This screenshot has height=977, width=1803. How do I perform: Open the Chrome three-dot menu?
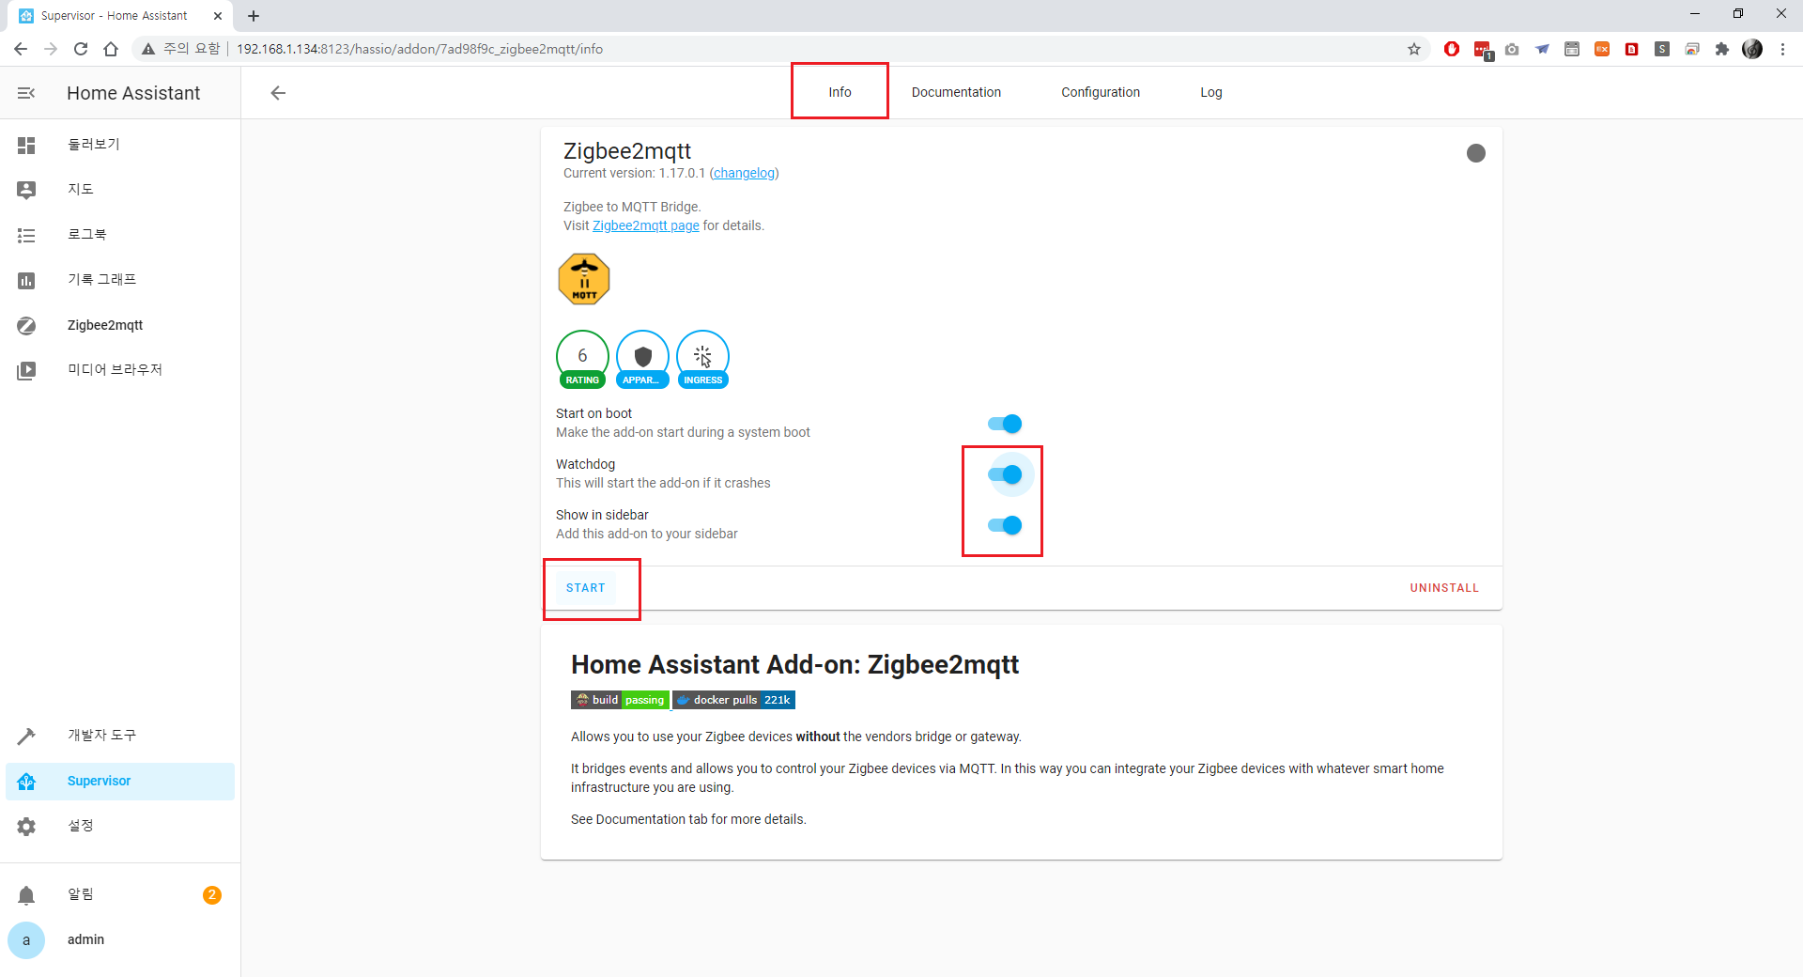pyautogui.click(x=1782, y=49)
